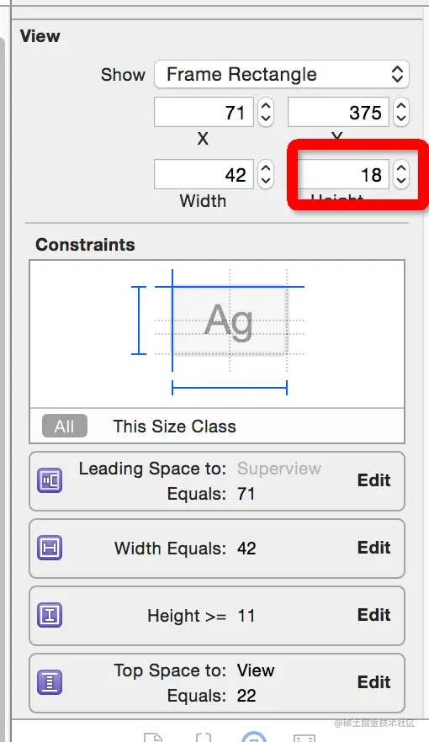Select the All constraints filter tab
Viewport: 429px width, 742px height.
tap(64, 426)
